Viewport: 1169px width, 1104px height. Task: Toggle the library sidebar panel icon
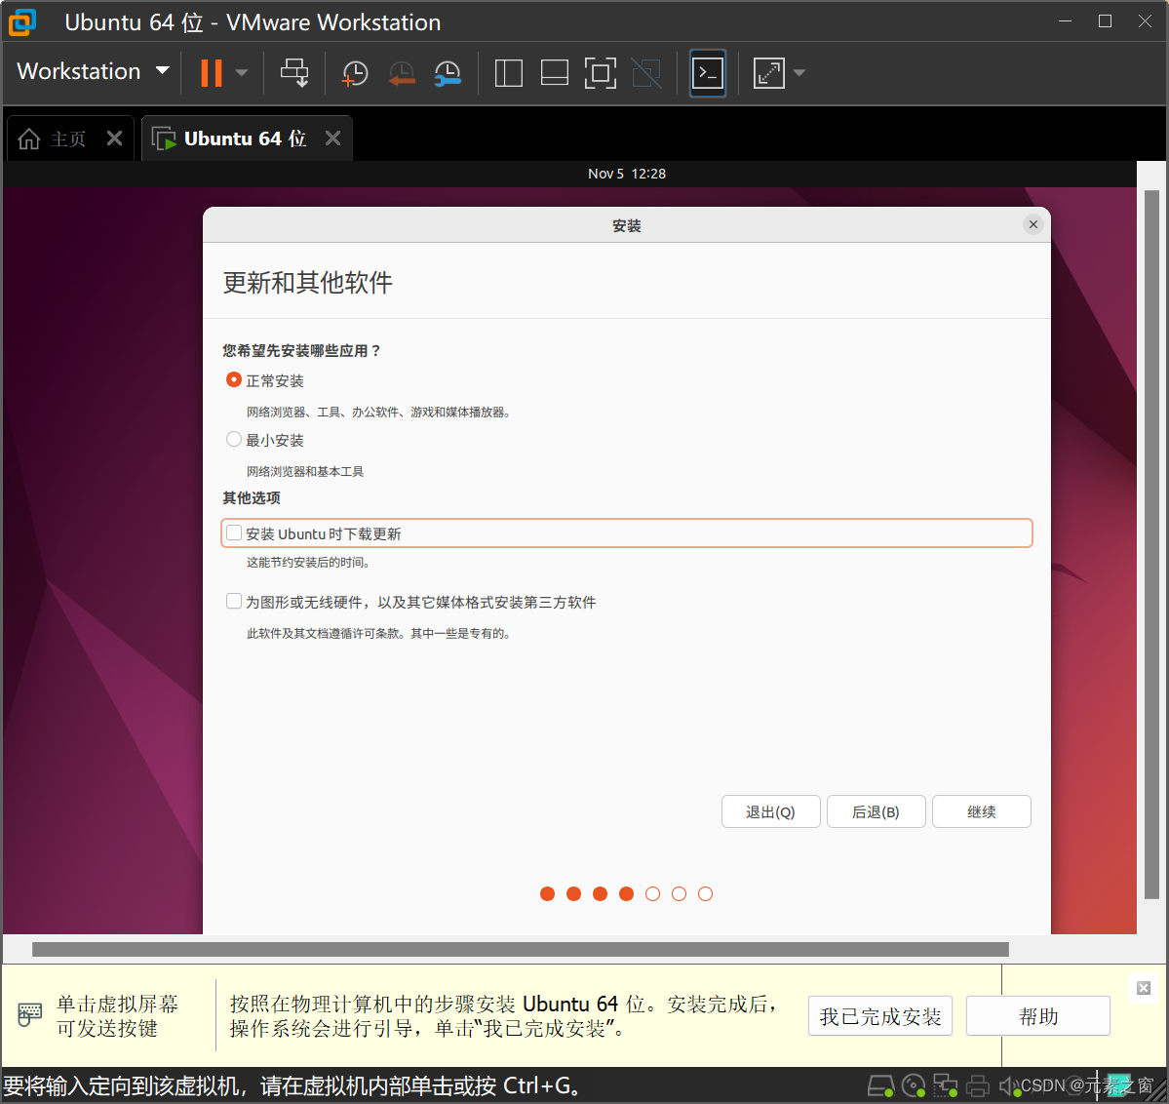click(x=509, y=73)
